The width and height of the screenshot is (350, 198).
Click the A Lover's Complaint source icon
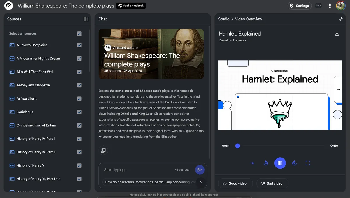[x=12, y=45]
